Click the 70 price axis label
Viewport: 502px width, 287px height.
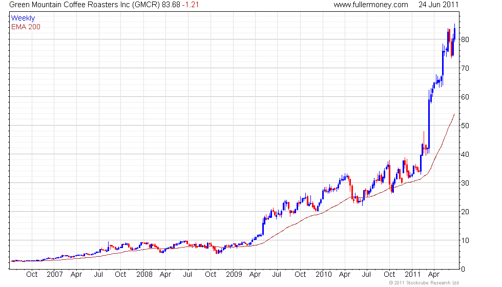tap(465, 68)
